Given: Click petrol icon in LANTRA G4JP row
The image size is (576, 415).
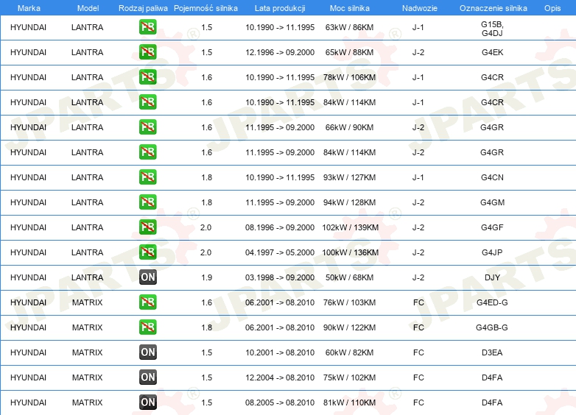Looking at the screenshot, I should pos(147,252).
